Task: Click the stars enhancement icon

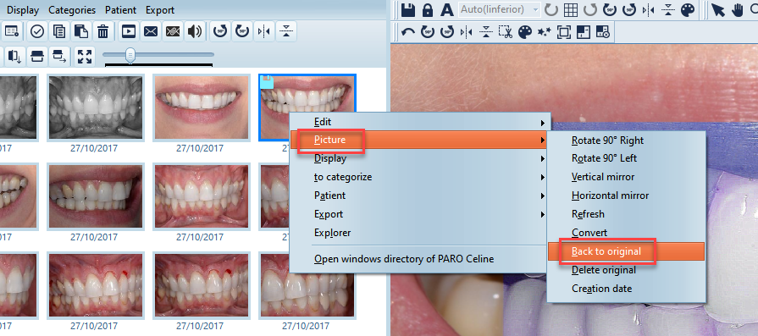Action: 545,32
